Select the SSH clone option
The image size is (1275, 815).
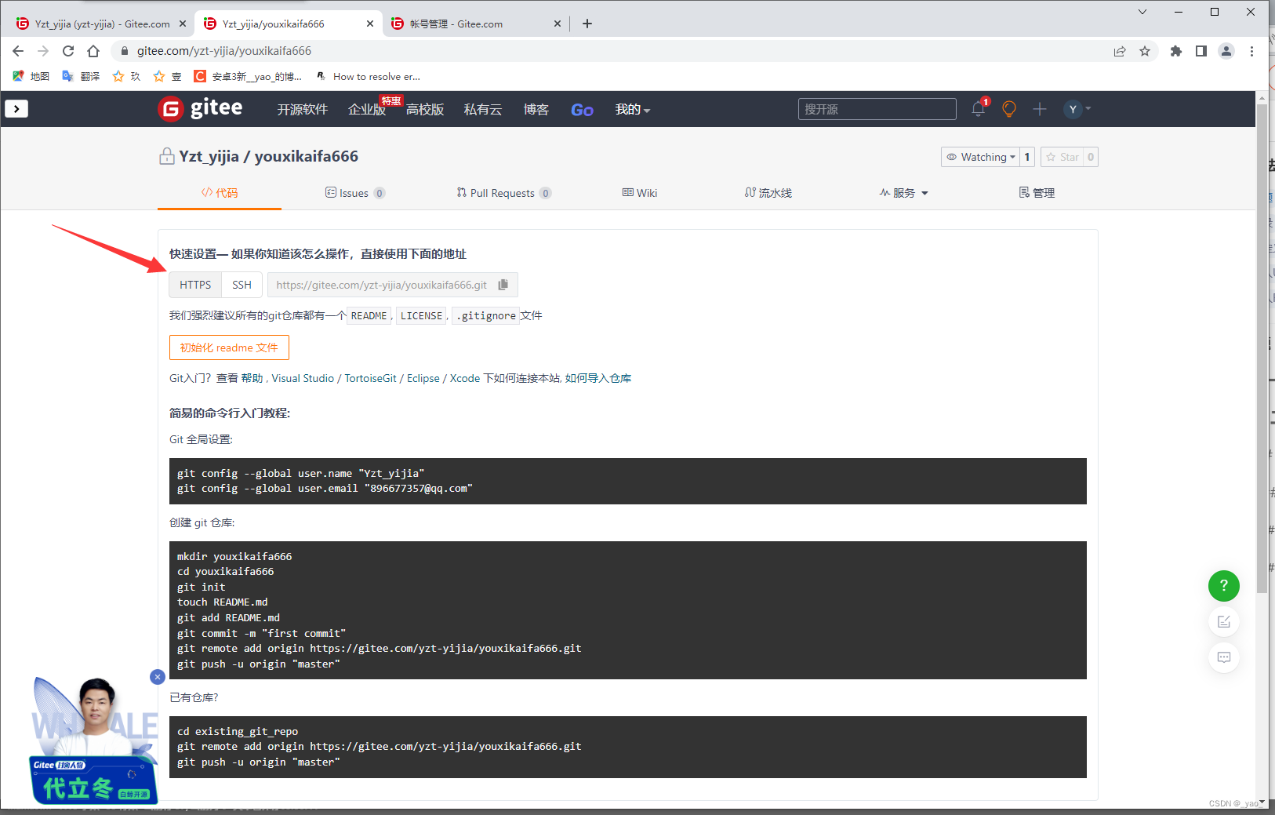(242, 285)
